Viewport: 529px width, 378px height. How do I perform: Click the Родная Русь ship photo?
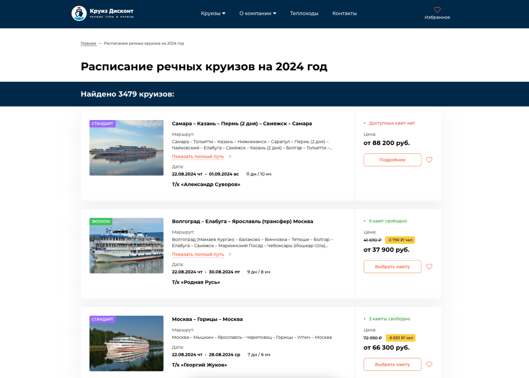126,245
